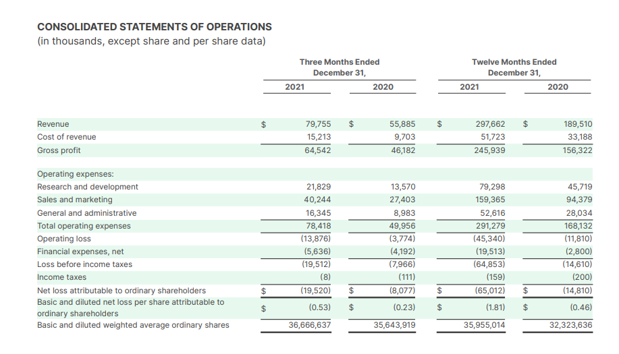Select revenue value 55,885
Viewport: 619px width, 354px height.
pos(402,124)
